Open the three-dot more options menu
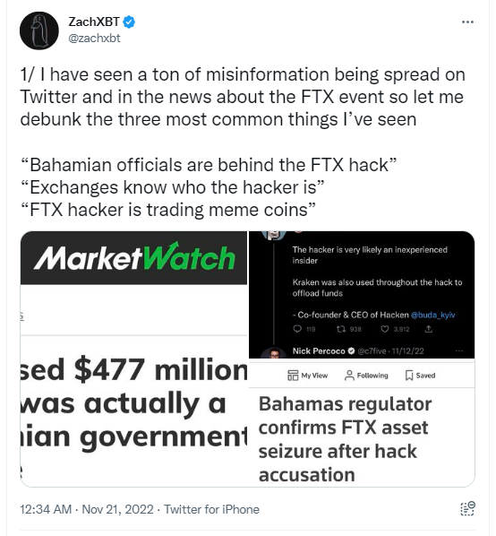The width and height of the screenshot is (496, 536). (467, 22)
